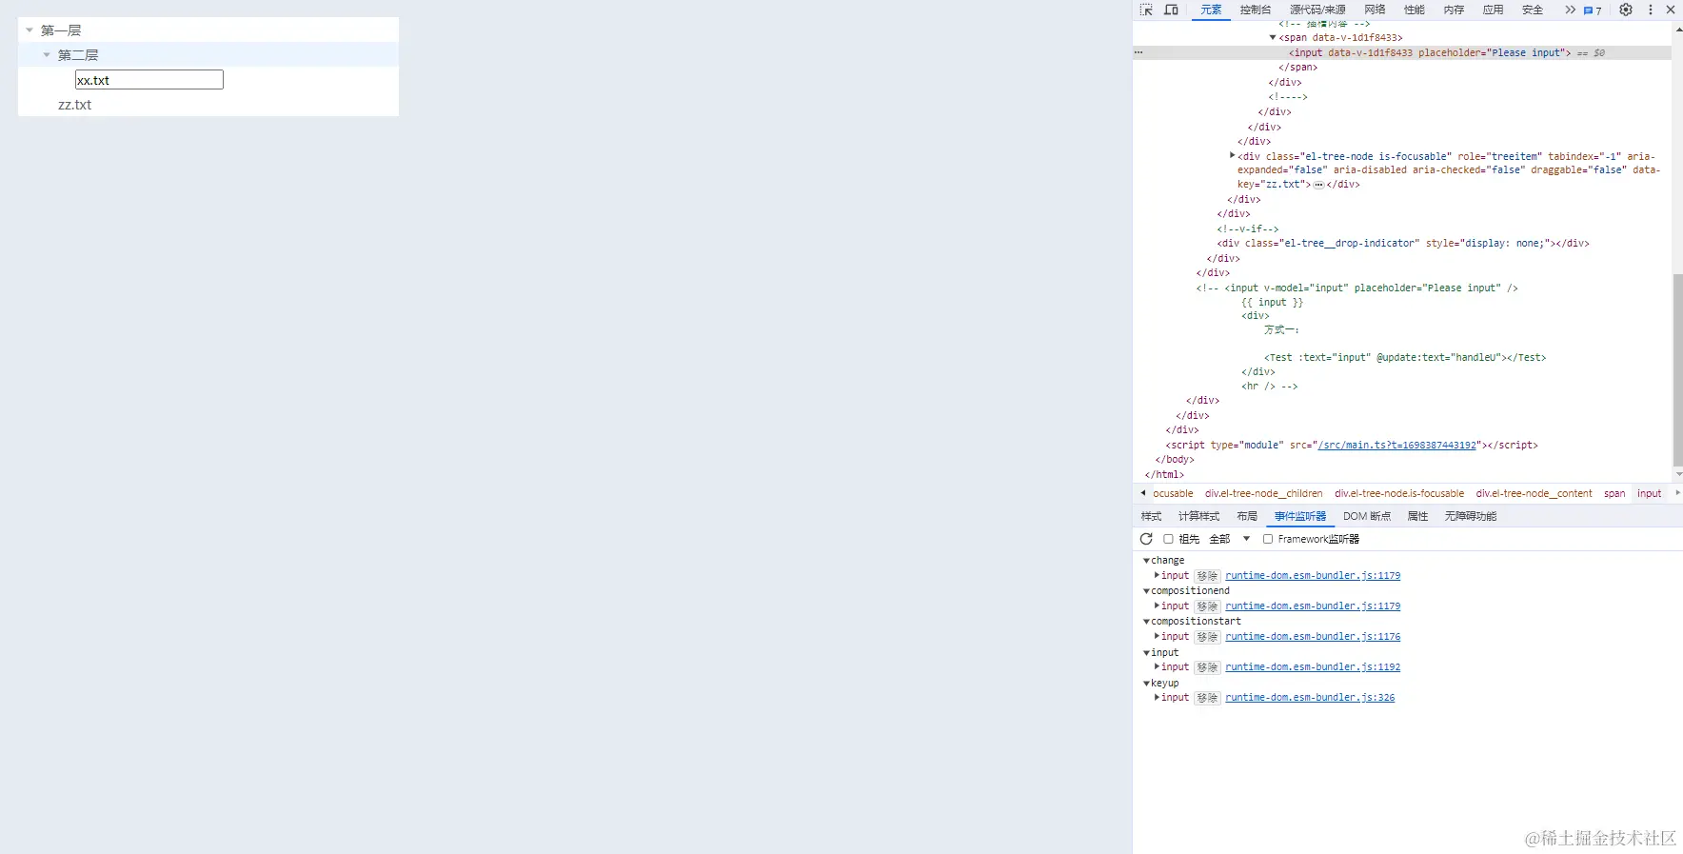Open runtime-dom.esm-bundler.js:326 source link
The height and width of the screenshot is (854, 1683).
click(1310, 698)
